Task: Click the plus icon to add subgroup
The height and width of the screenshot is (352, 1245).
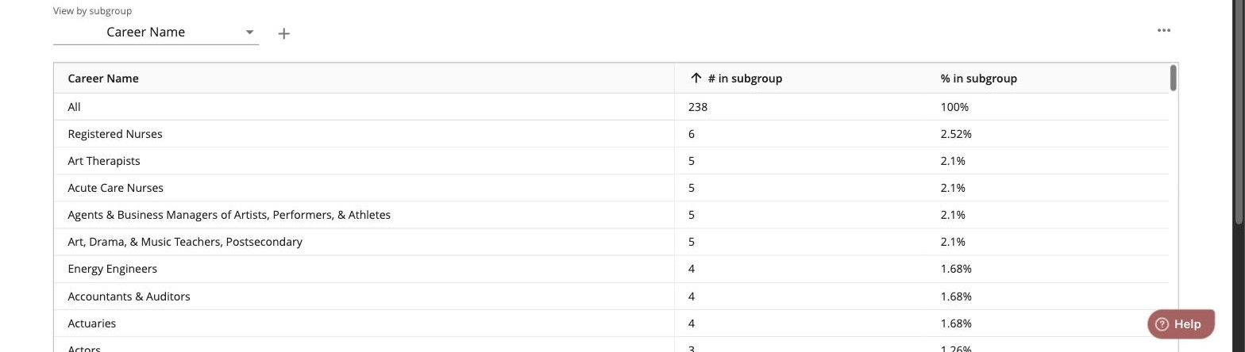Action: coord(283,33)
